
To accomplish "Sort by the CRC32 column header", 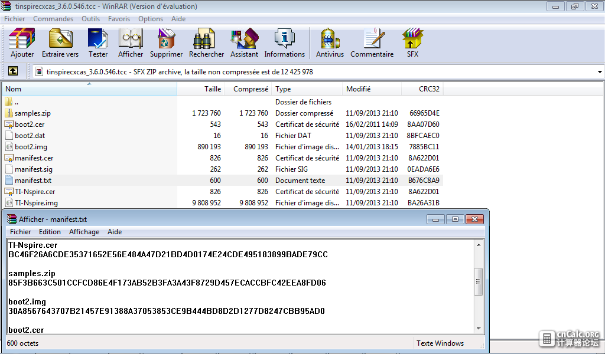I will [x=422, y=88].
